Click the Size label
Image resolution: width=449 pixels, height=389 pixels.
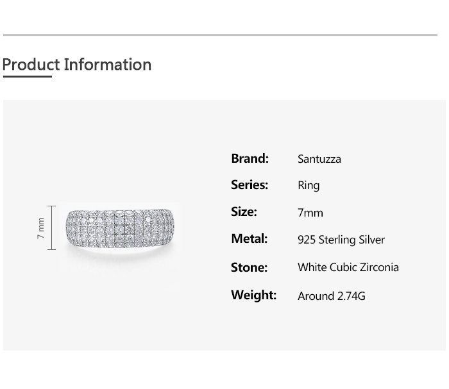244,212
